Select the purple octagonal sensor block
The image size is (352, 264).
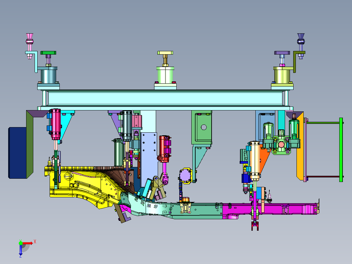tap(185, 176)
